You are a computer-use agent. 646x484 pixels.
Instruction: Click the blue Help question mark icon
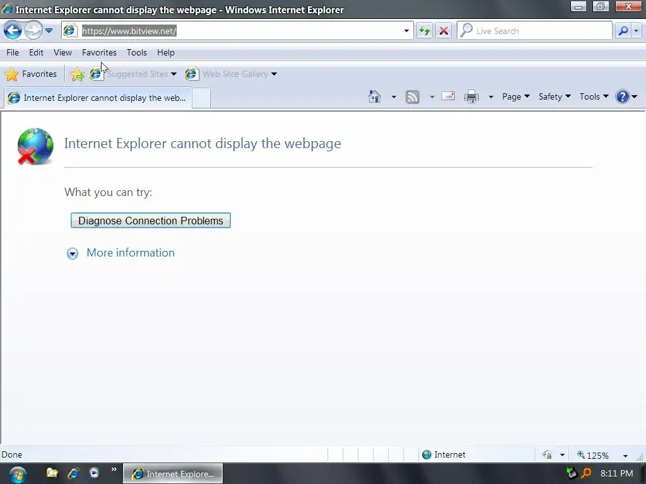click(622, 96)
